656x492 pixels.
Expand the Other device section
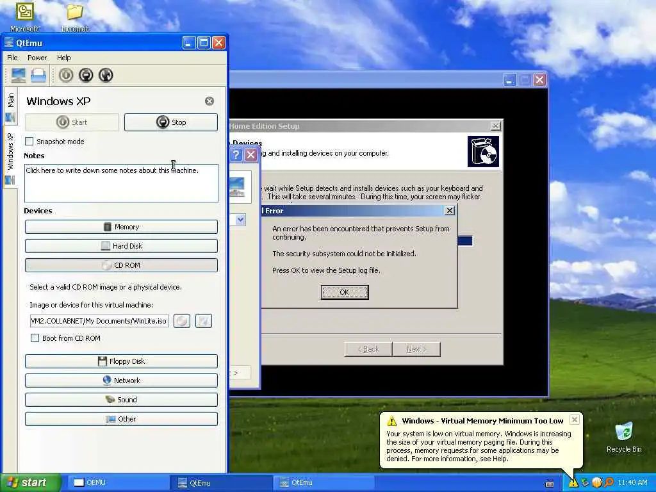click(121, 419)
